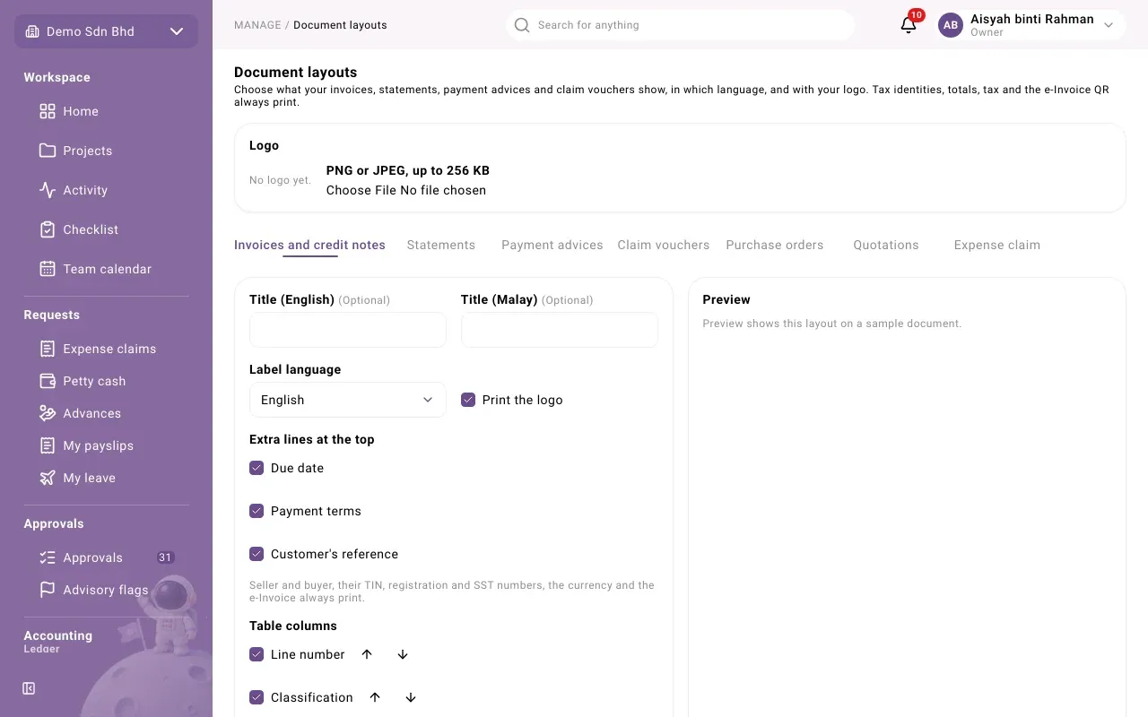
Task: Click the Activity pulse icon
Action: point(48,190)
